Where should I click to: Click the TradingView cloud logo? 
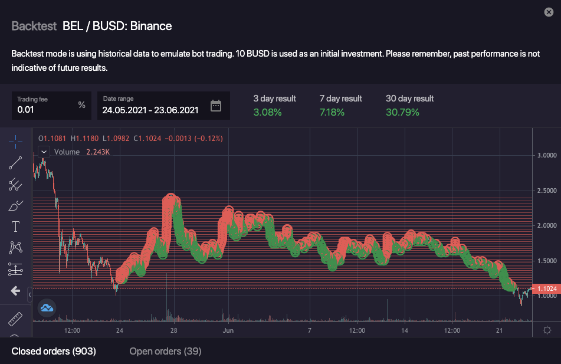coord(47,307)
